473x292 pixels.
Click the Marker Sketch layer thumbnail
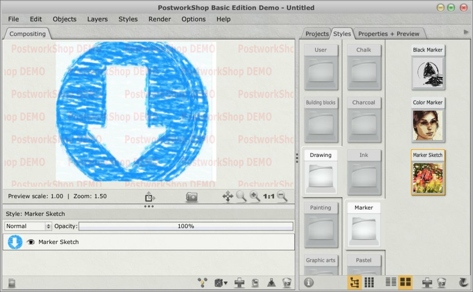point(15,242)
